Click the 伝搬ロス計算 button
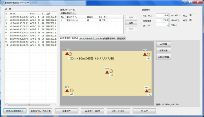This screenshot has height=117, width=204. (164, 57)
